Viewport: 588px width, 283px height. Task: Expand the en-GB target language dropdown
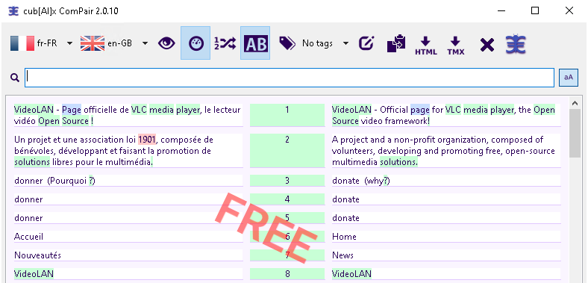[x=145, y=43]
